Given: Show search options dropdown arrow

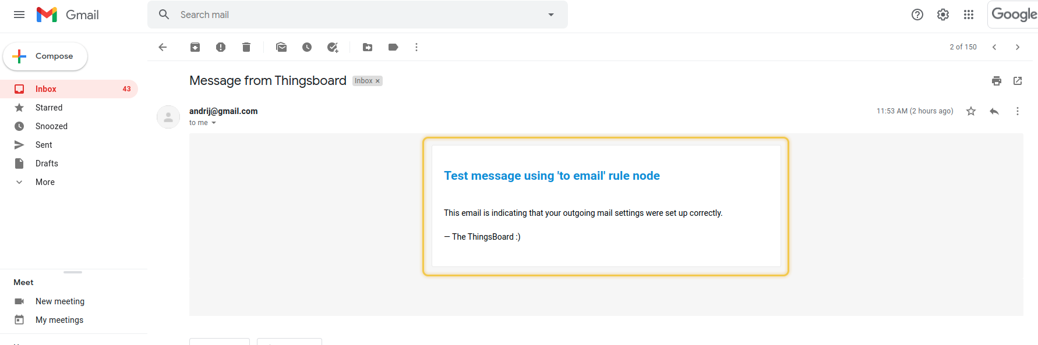Looking at the screenshot, I should tap(551, 15).
